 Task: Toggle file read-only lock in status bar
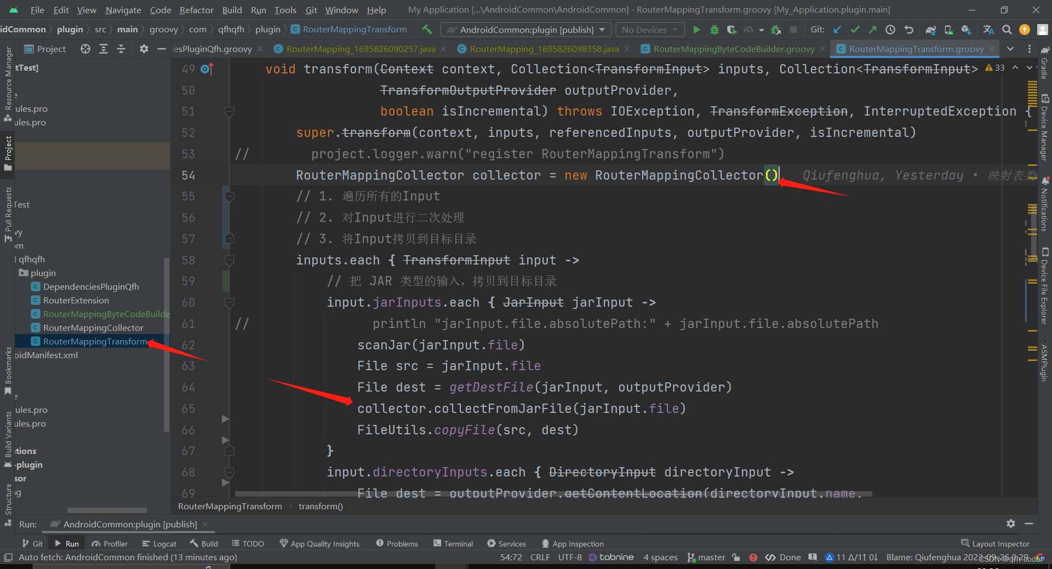click(736, 557)
